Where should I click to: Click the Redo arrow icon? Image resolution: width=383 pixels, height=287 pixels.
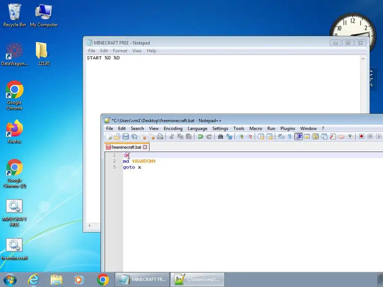point(209,137)
